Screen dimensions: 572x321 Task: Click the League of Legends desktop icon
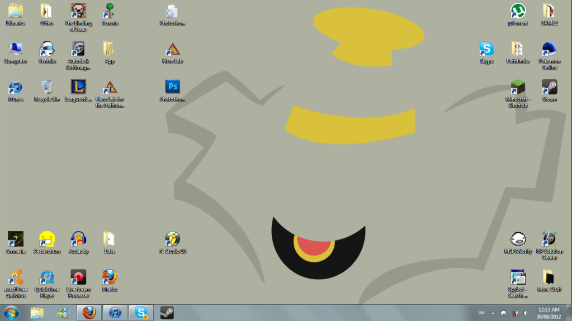click(x=78, y=88)
